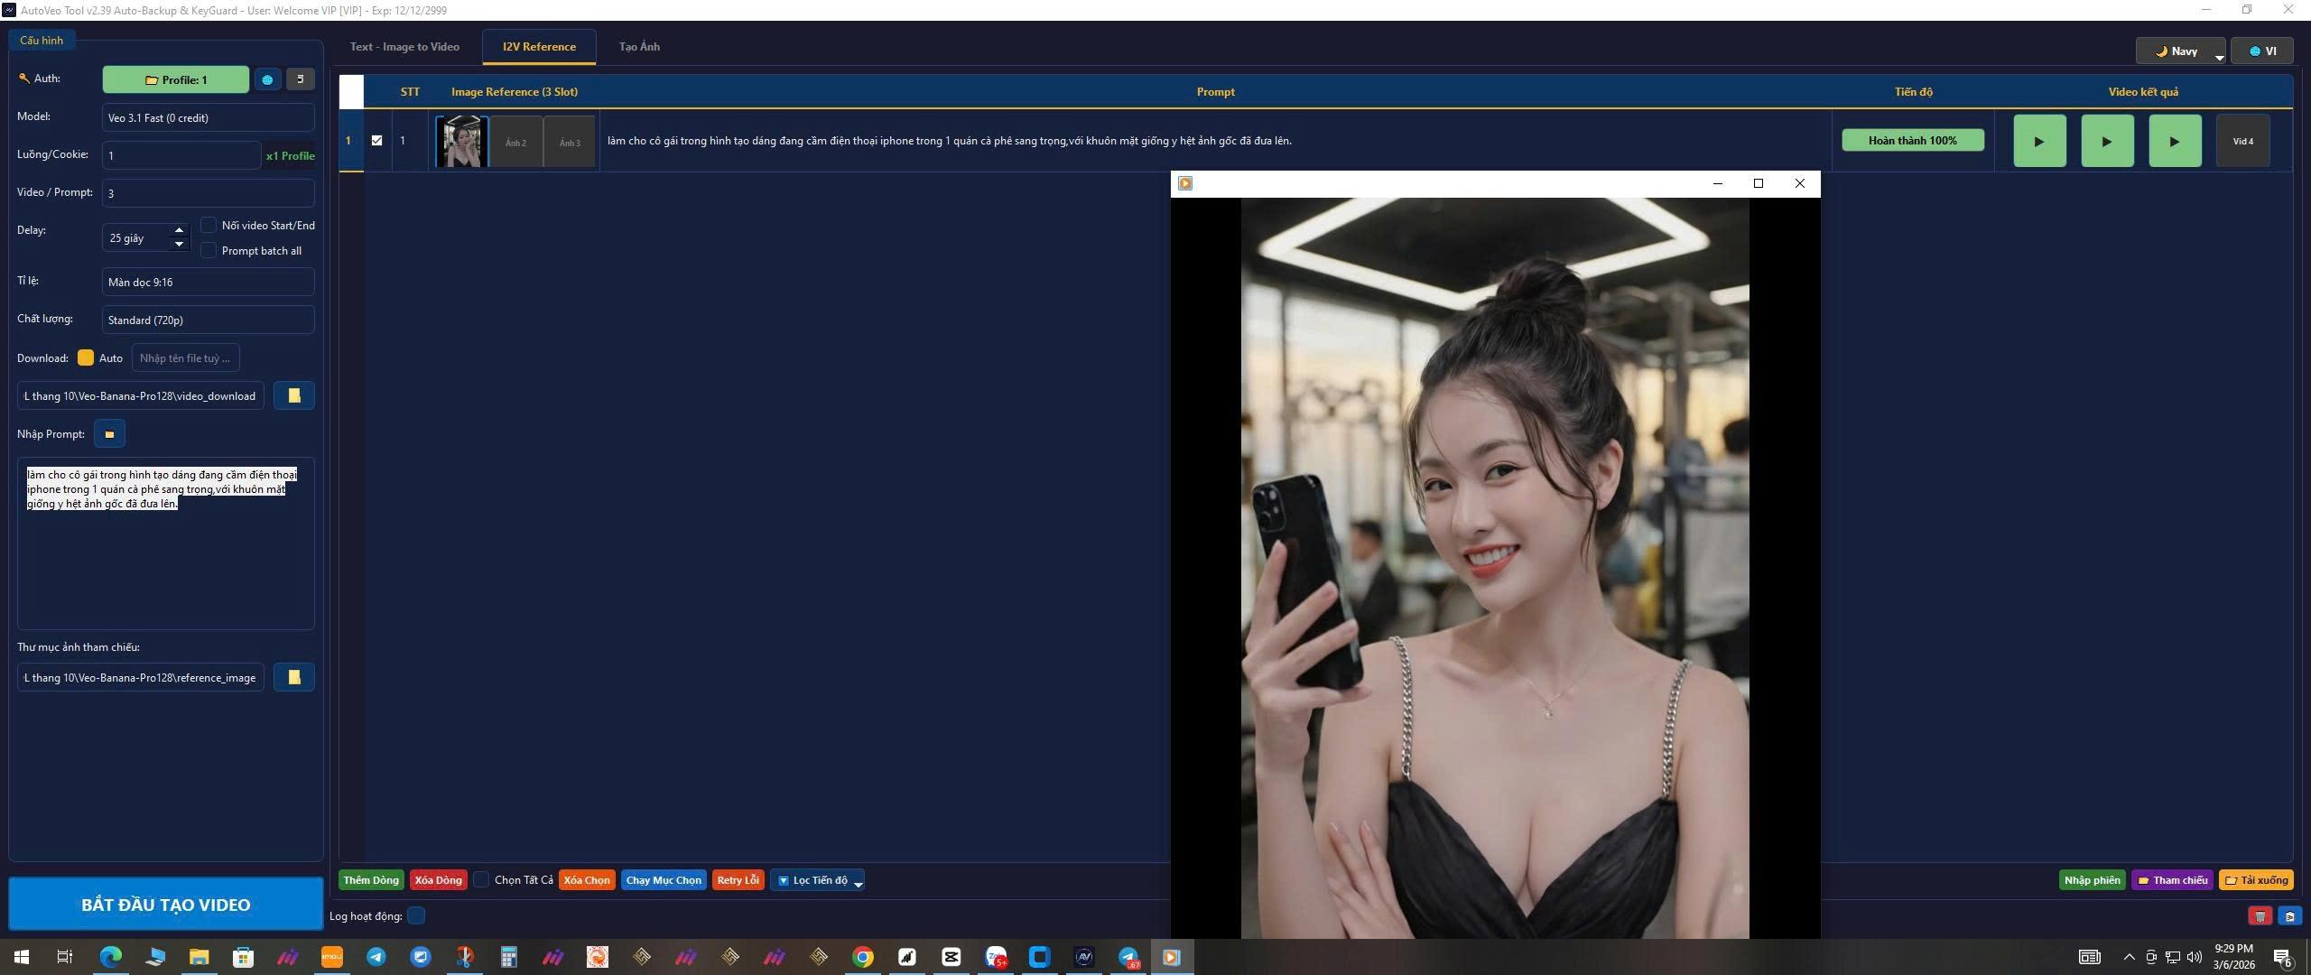Check the Chọn Tất Cả checkbox
Screen dimensions: 2311x975
(482, 879)
